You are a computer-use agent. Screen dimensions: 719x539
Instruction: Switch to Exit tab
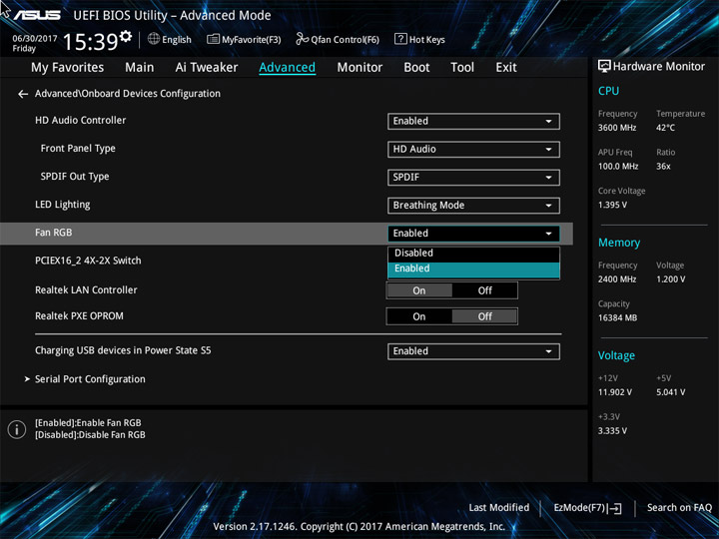coord(506,68)
